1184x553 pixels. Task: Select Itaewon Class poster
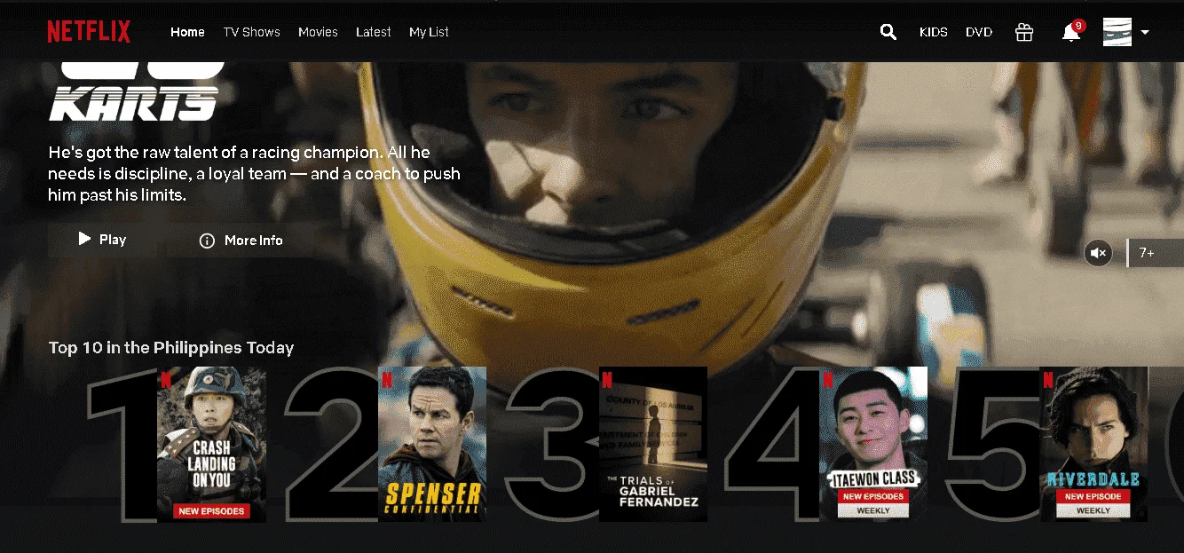click(x=873, y=444)
